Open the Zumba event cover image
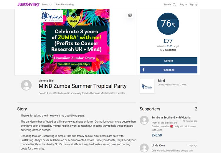Image resolution: width=221 pixels, height=153 pixels. tap(75, 42)
